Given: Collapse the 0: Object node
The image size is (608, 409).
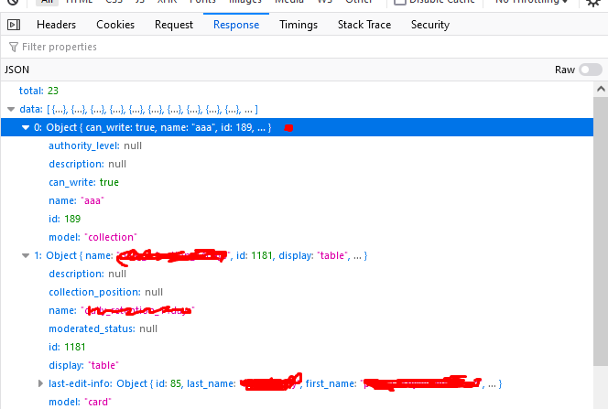Looking at the screenshot, I should (26, 127).
